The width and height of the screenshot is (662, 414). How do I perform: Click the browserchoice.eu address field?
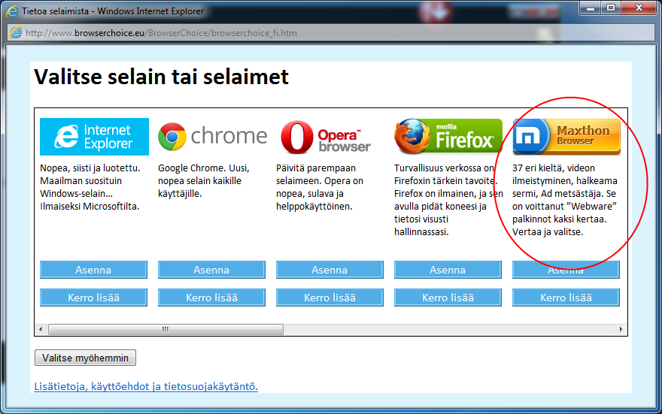click(x=301, y=33)
